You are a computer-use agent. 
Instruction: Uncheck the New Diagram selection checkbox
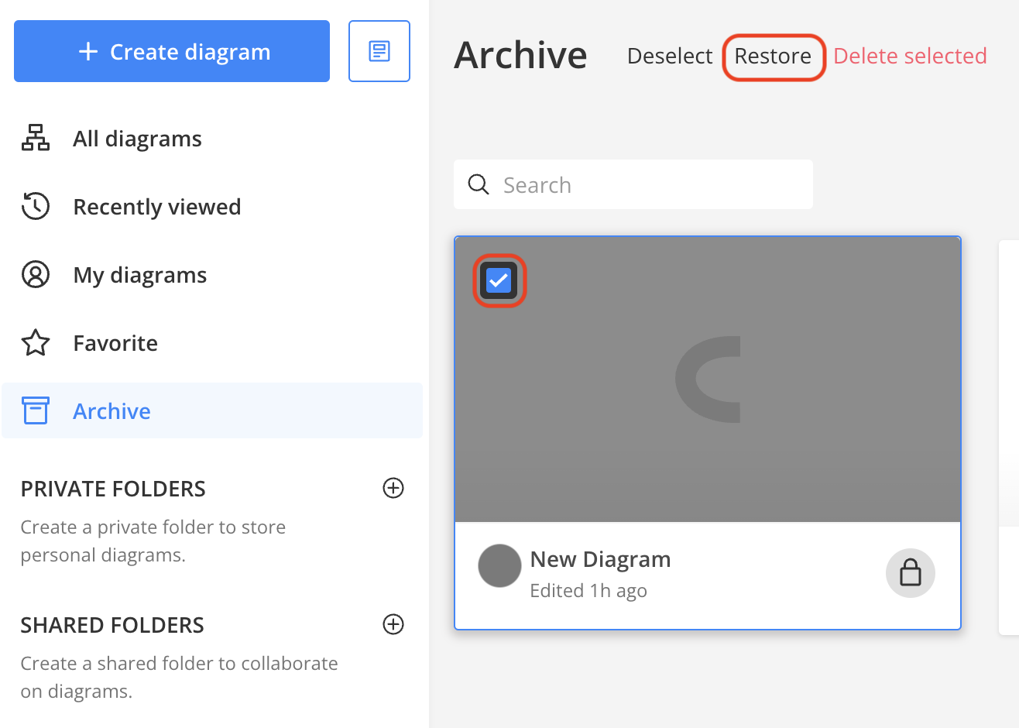[x=499, y=280]
